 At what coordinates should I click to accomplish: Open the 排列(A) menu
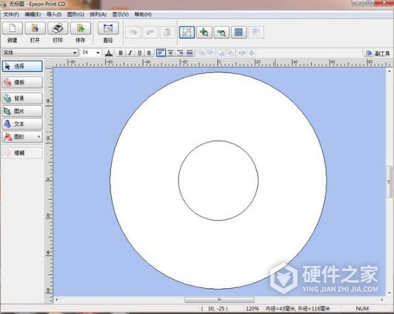click(x=98, y=14)
